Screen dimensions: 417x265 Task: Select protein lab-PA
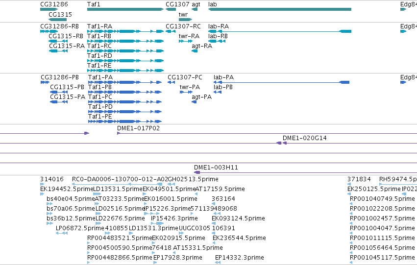click(x=281, y=82)
